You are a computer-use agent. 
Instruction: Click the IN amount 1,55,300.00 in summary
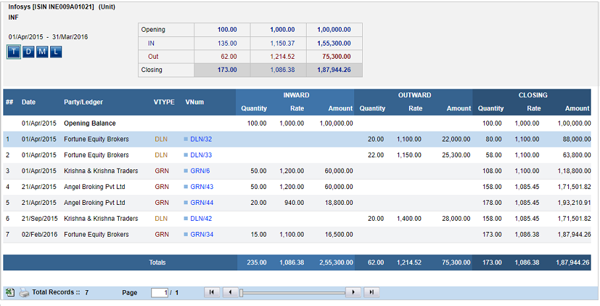click(x=334, y=43)
